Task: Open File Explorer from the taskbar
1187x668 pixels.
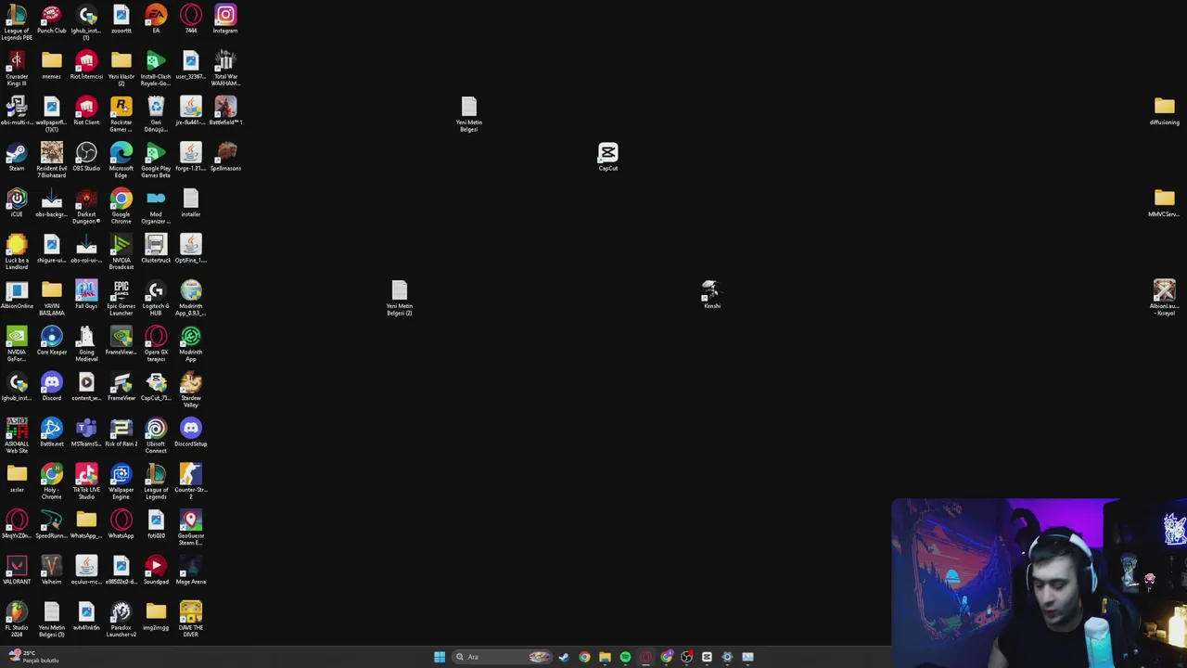Action: [605, 657]
